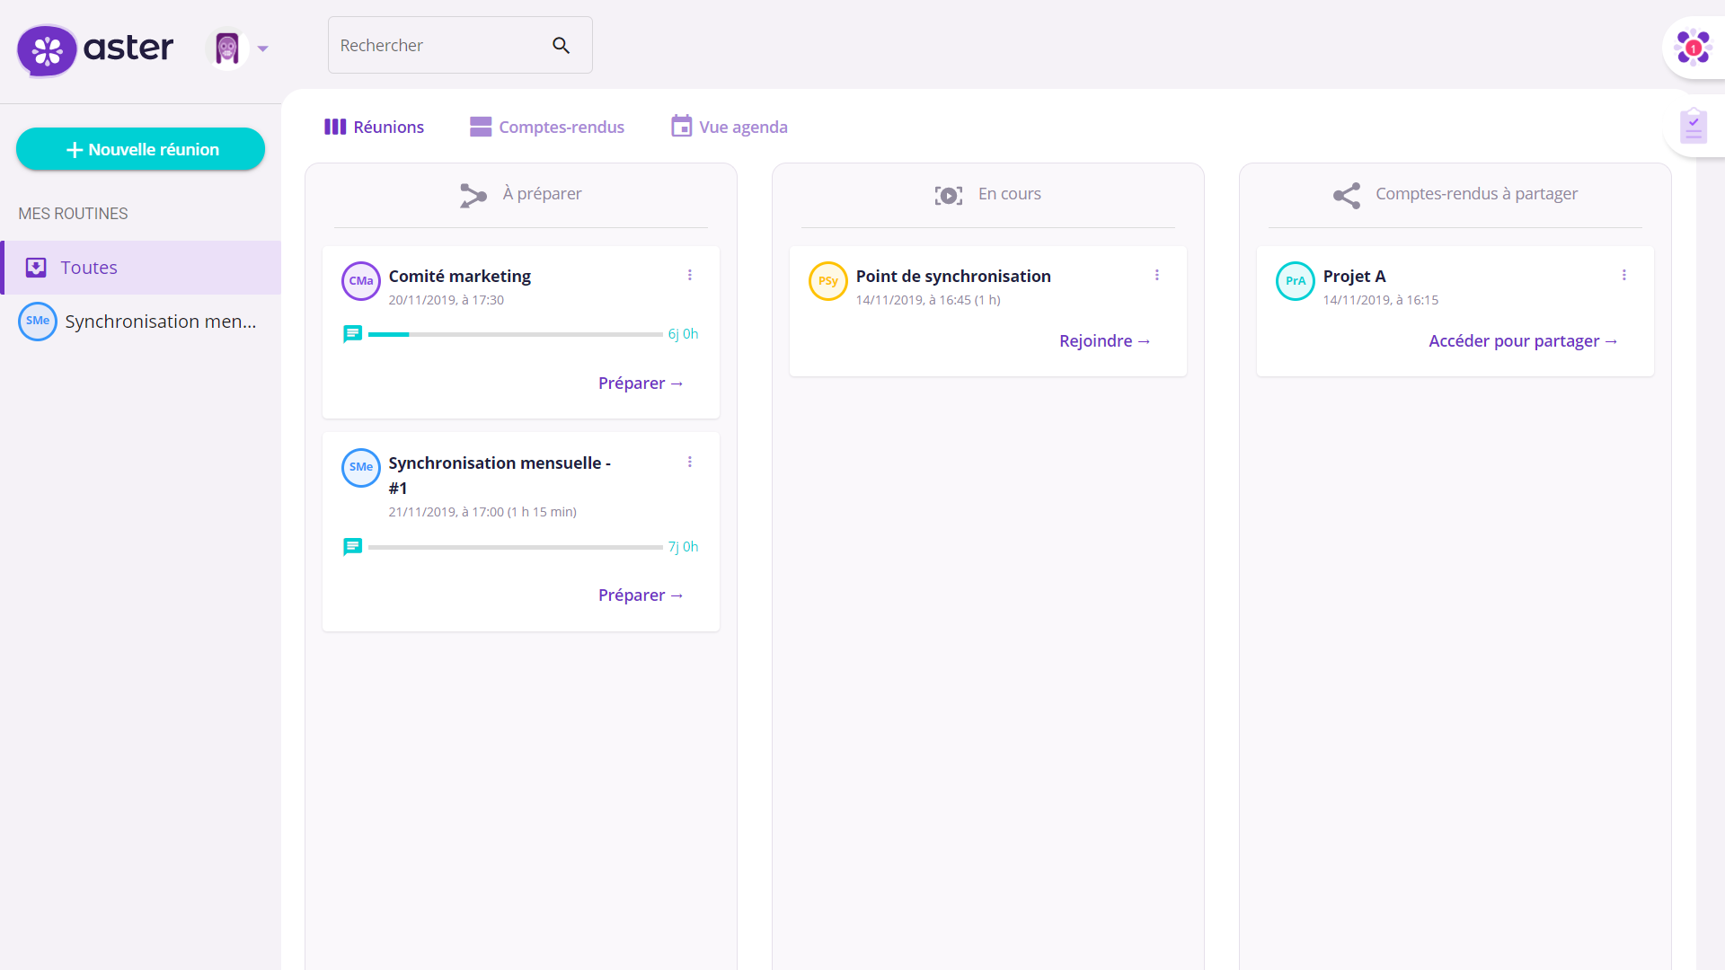Image resolution: width=1725 pixels, height=970 pixels.
Task: Click Préparer link on Comité marketing
Action: pos(641,382)
